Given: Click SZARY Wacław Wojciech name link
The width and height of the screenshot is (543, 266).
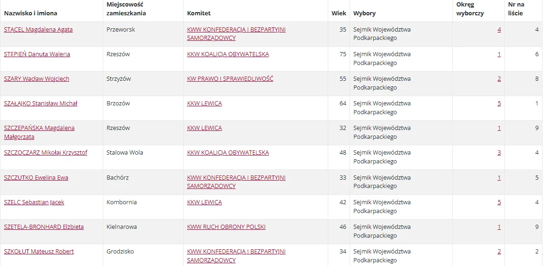Looking at the screenshot, I should [37, 79].
